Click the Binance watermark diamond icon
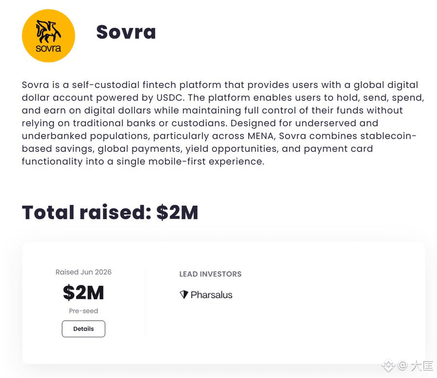The height and width of the screenshot is (378, 437). (x=388, y=365)
